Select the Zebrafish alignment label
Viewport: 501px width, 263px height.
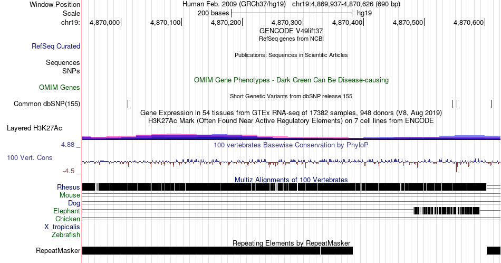pos(66,234)
